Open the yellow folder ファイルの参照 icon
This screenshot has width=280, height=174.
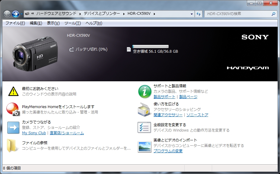click(x=12, y=146)
